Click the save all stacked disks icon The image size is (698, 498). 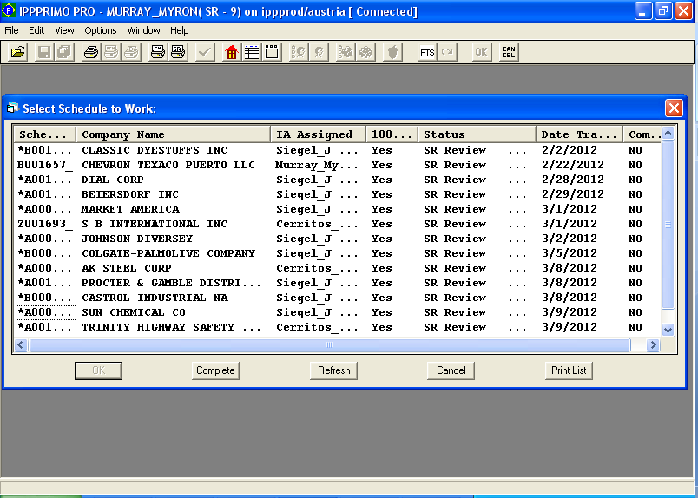64,52
